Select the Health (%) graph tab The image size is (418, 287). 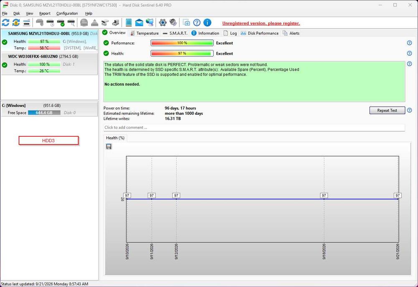click(115, 138)
